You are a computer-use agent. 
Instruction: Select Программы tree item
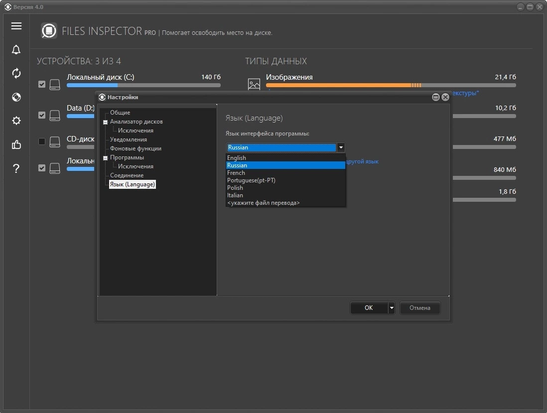[127, 157]
